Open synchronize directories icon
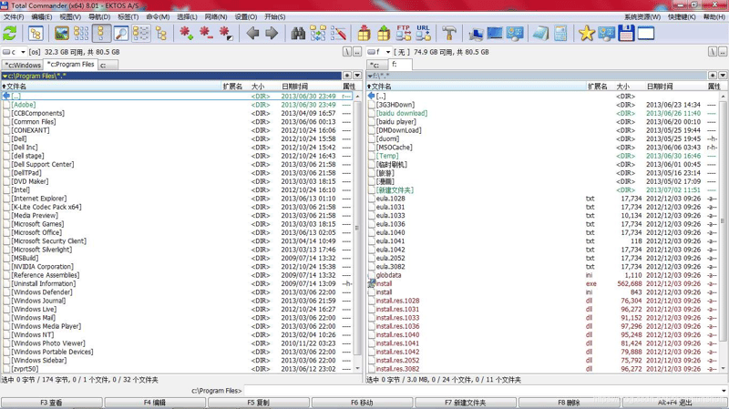Screen dimensions: 729x409 click(318, 34)
